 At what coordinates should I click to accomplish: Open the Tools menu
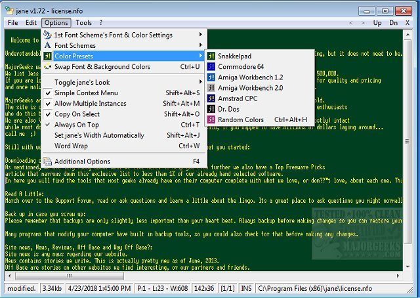(x=83, y=23)
